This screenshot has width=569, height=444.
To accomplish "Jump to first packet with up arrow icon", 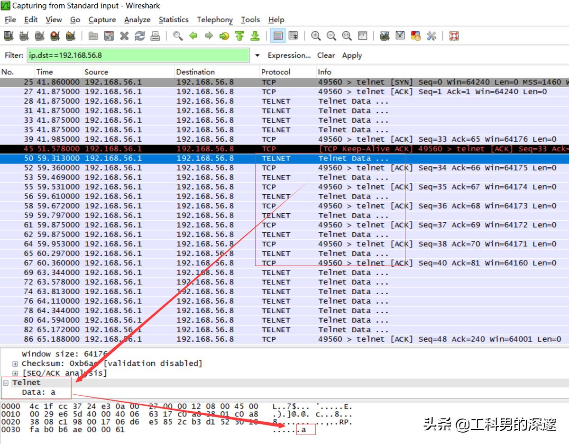I will point(239,36).
